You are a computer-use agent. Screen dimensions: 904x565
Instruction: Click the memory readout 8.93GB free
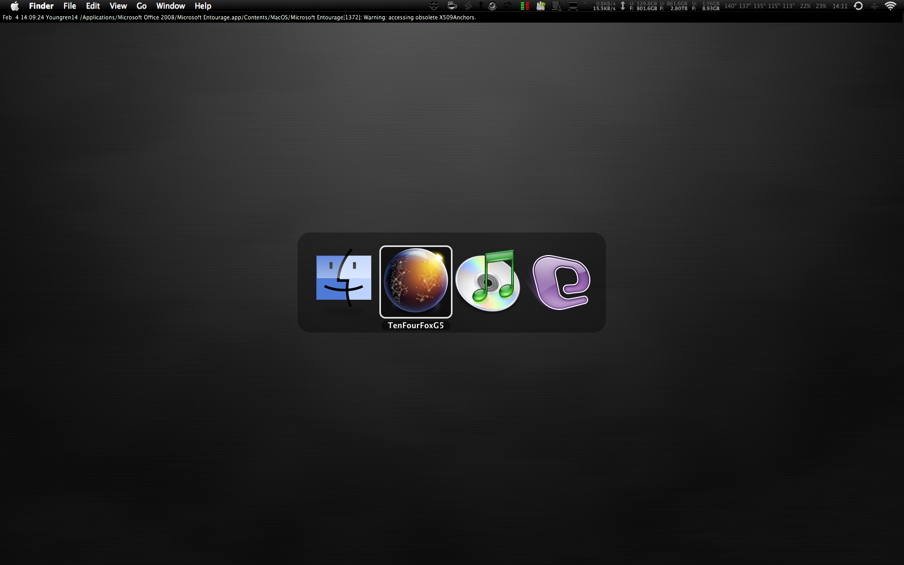tap(705, 9)
